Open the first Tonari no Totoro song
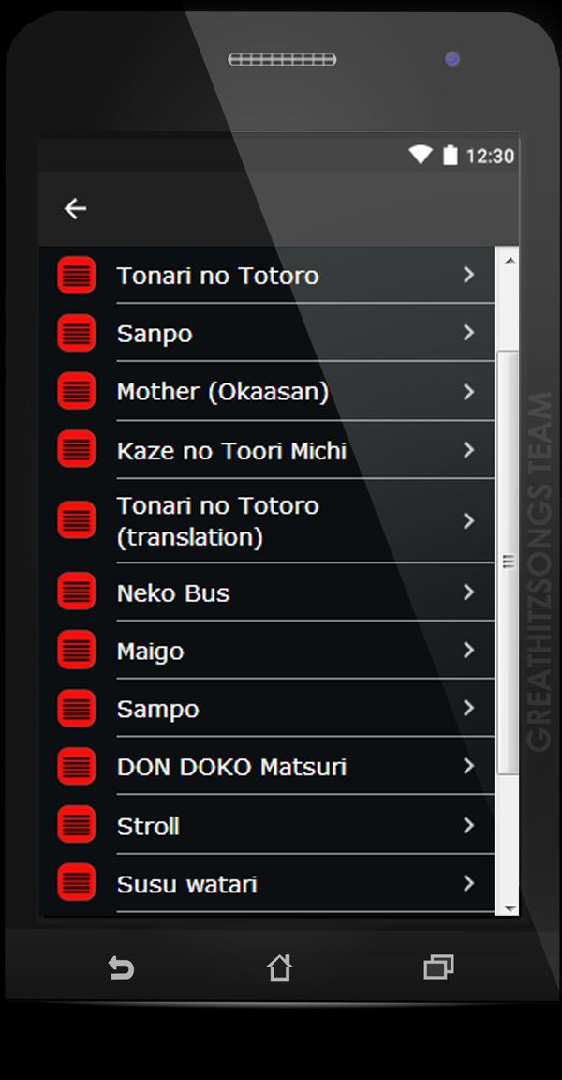The width and height of the screenshot is (562, 1080). coord(267,276)
